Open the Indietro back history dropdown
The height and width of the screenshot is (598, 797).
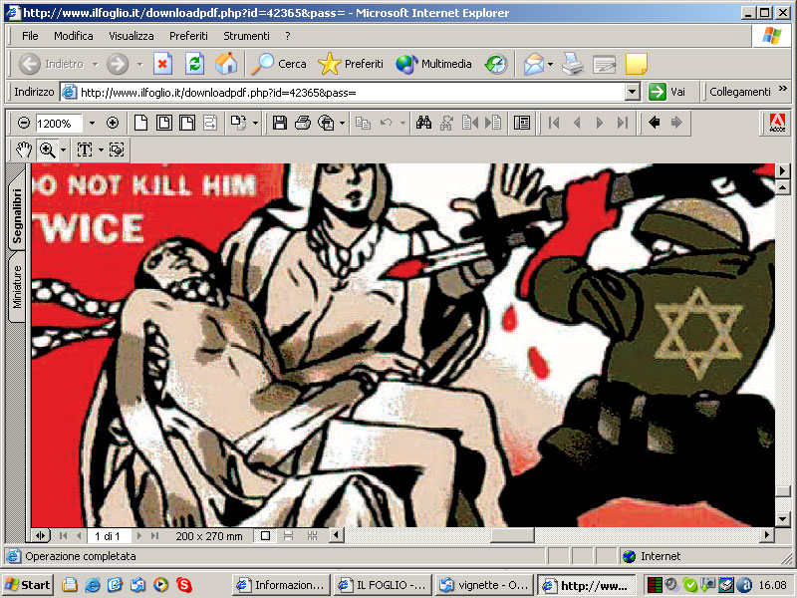[95, 65]
